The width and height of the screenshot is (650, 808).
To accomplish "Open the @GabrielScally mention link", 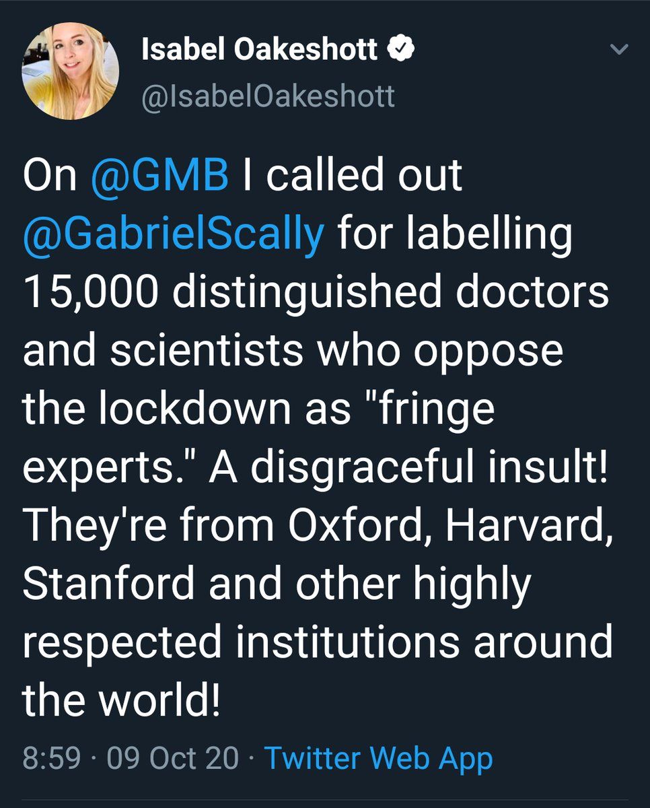I will click(x=174, y=236).
